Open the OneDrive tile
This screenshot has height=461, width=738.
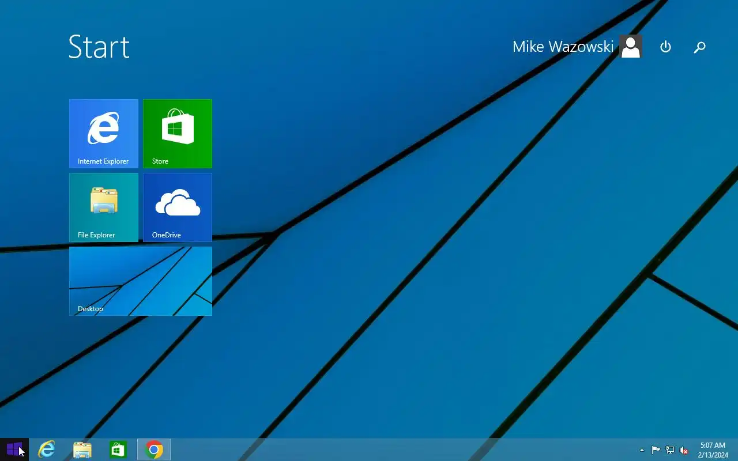[x=178, y=207]
